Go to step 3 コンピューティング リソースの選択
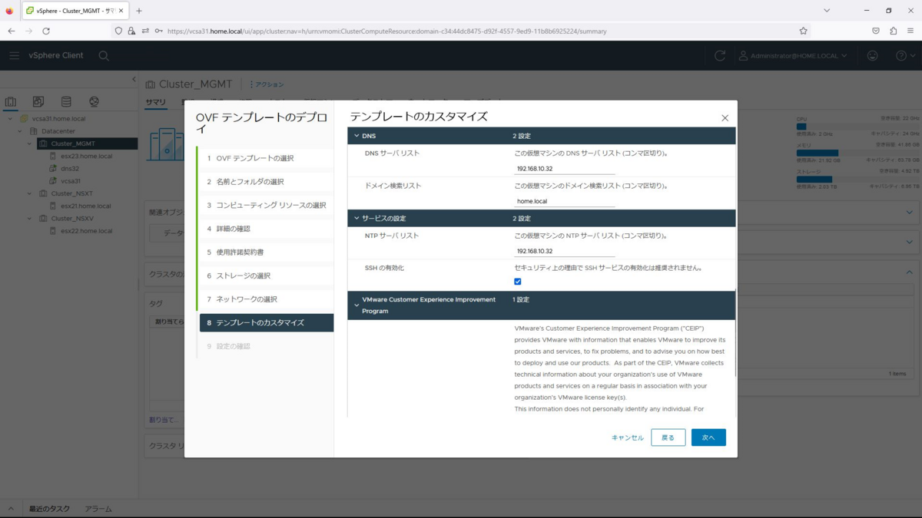This screenshot has width=922, height=518. [266, 205]
